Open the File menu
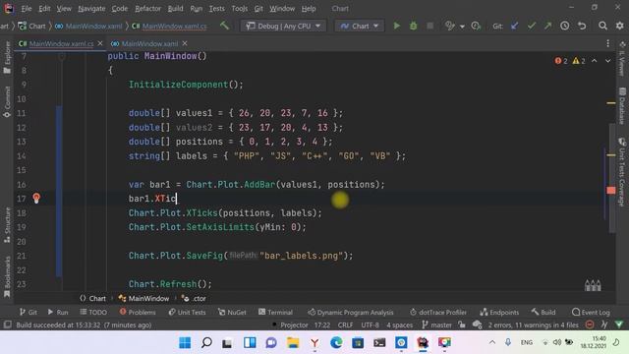Screen dimensions: 629x354 [27, 9]
